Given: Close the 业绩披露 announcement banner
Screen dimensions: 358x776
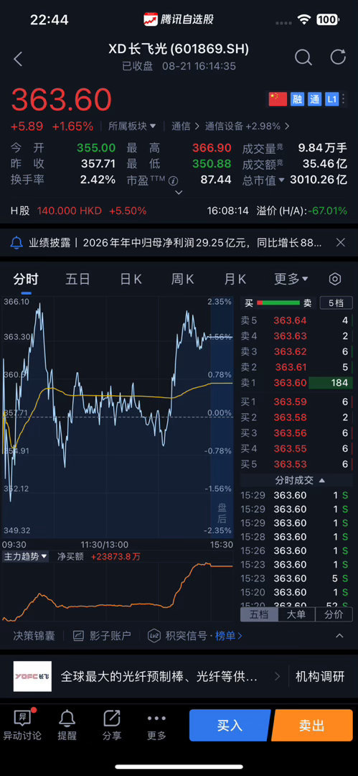Looking at the screenshot, I should point(340,242).
